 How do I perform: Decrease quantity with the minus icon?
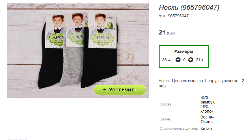pos(178,60)
